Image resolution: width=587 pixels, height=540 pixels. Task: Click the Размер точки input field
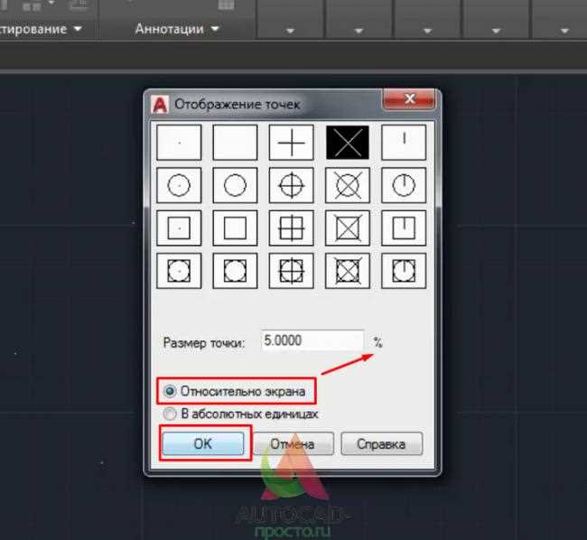312,340
